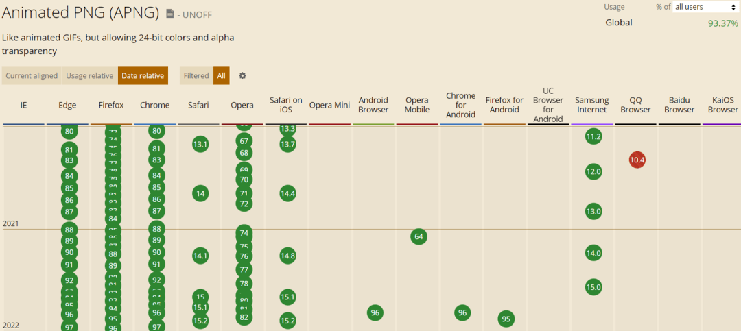Image resolution: width=741 pixels, height=331 pixels.
Task: Switch to Current aligned view
Action: pyautogui.click(x=32, y=76)
